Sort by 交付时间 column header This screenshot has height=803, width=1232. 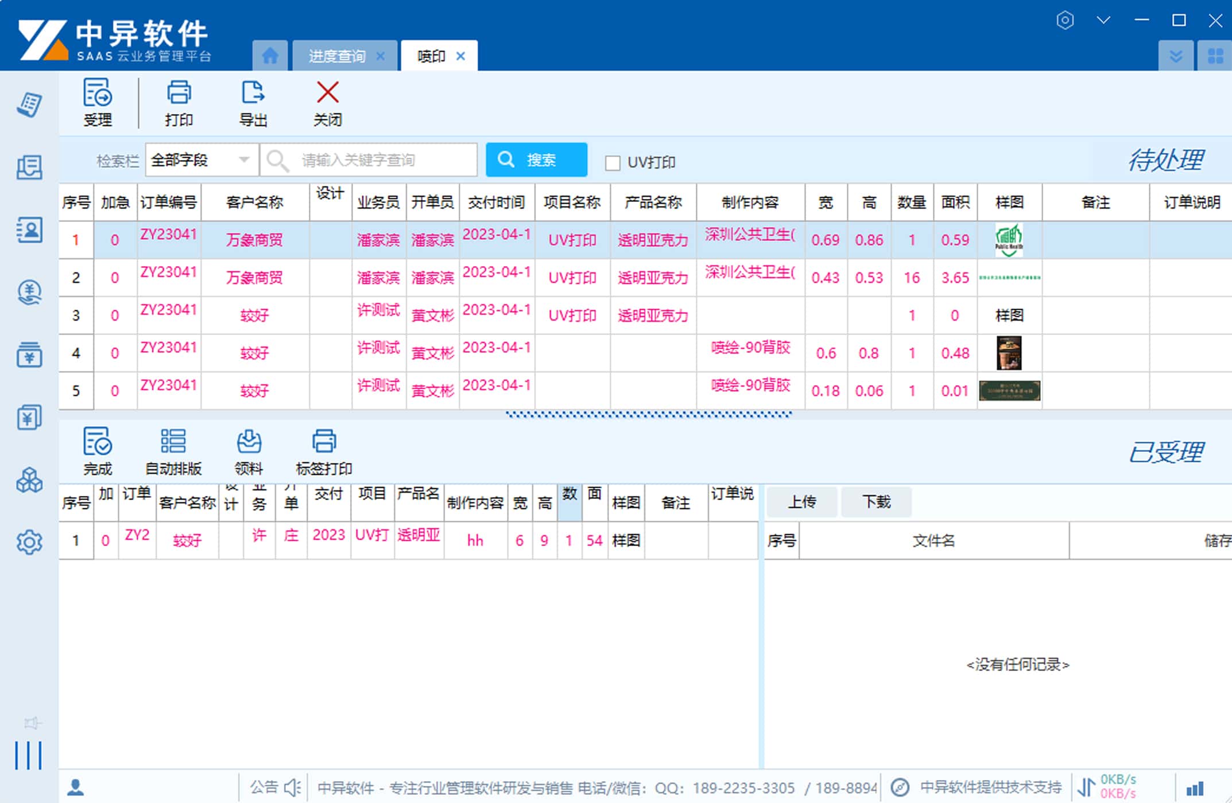coord(497,202)
